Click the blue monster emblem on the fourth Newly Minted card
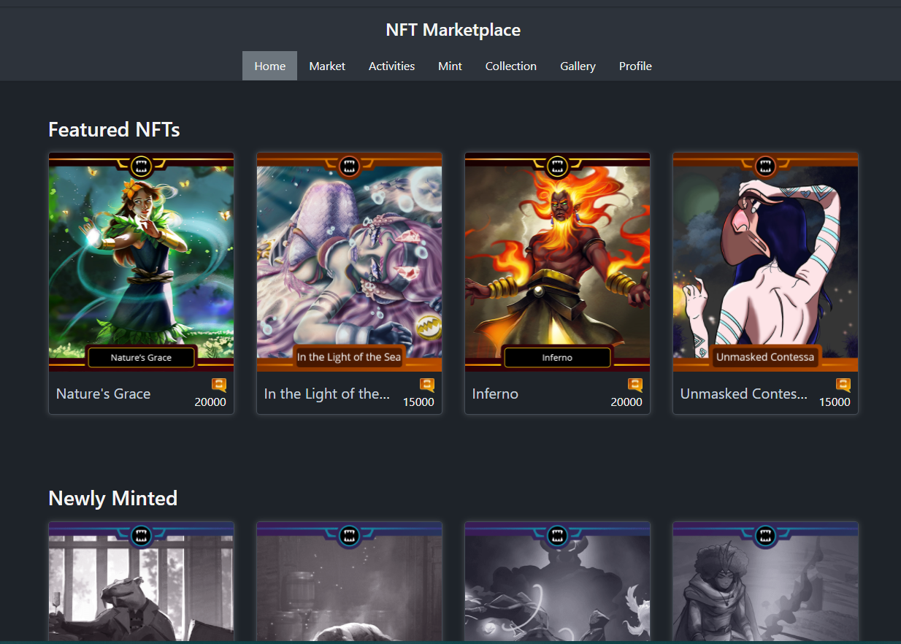This screenshot has width=901, height=644. coord(765,535)
